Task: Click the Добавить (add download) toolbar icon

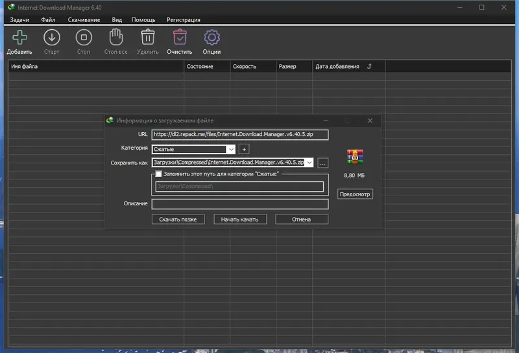Action: (x=19, y=38)
